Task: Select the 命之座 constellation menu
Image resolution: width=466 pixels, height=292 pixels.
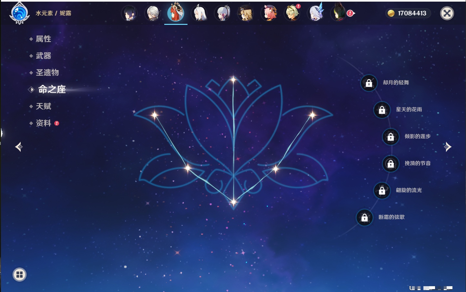Action: 52,89
